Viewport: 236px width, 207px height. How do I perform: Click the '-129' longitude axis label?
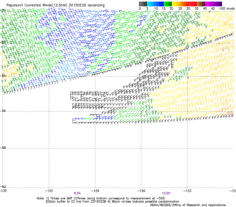(95, 191)
